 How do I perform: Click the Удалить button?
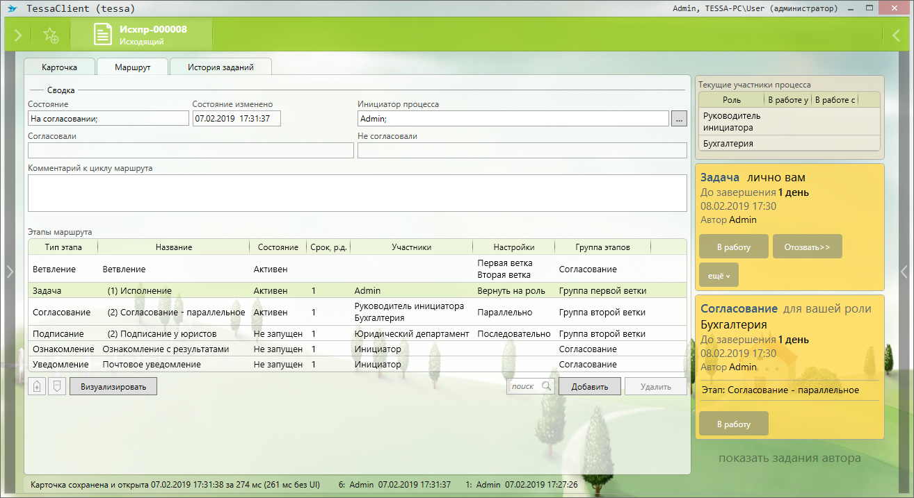655,386
